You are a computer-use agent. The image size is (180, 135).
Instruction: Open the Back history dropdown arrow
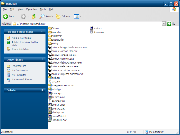17,16
